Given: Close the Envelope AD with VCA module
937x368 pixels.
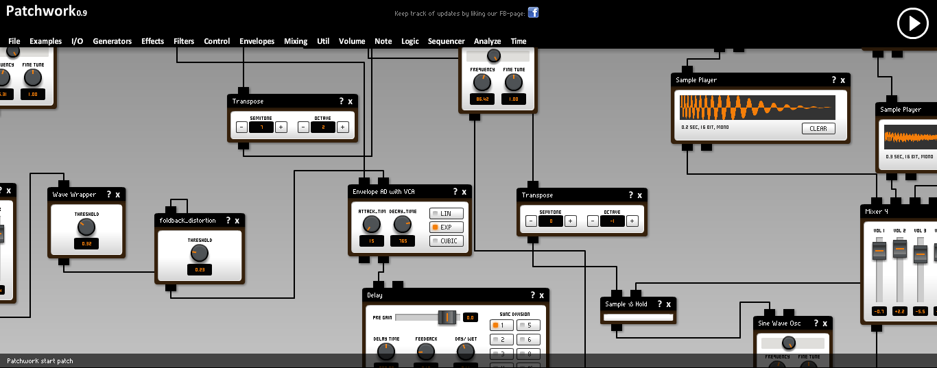Looking at the screenshot, I should pyautogui.click(x=464, y=192).
